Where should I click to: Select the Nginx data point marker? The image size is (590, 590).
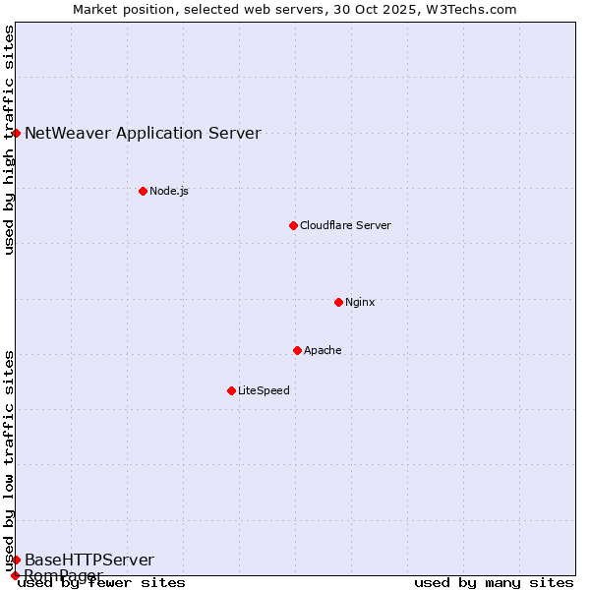coord(338,302)
